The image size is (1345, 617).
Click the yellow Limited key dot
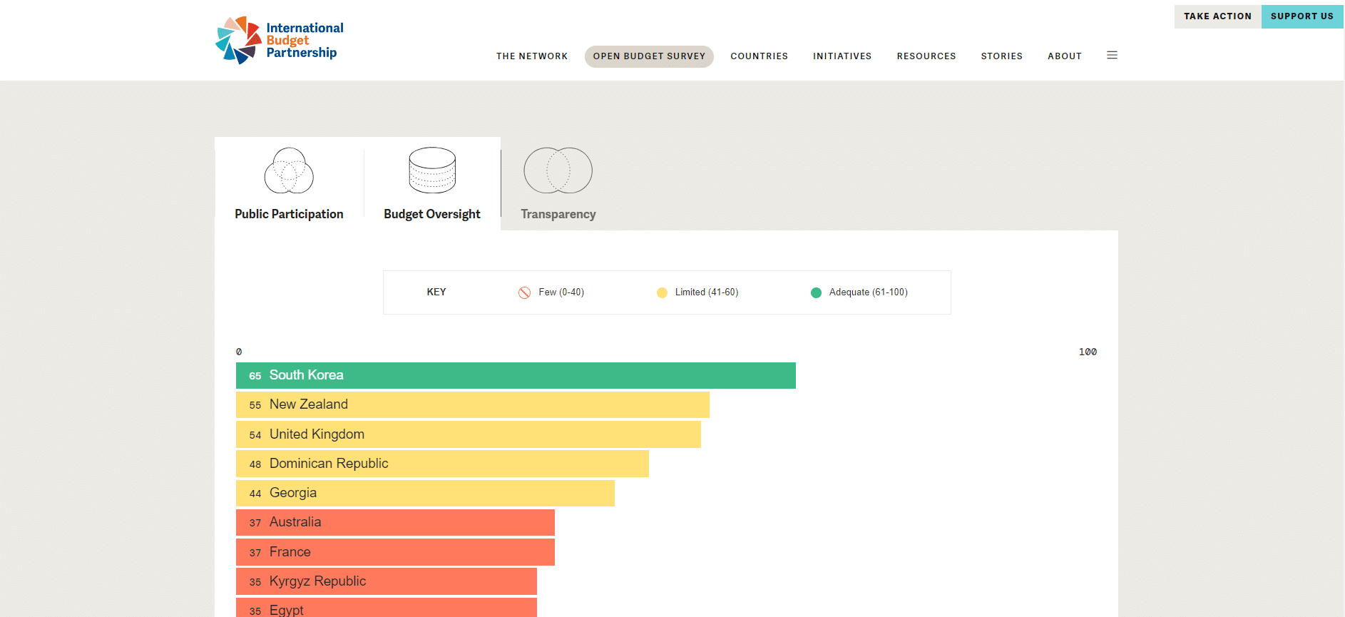coord(662,292)
